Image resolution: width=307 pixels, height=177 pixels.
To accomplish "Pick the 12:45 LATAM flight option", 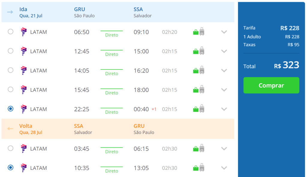I will (x=10, y=51).
